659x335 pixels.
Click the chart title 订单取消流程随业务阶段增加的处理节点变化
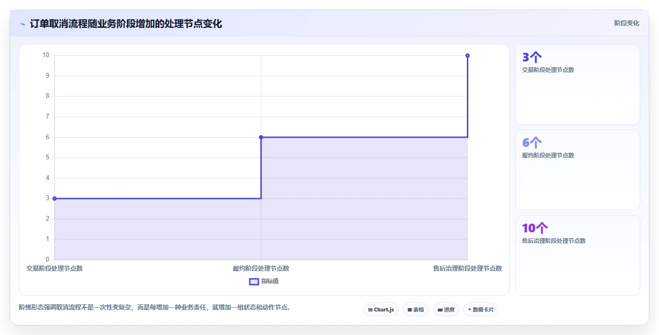(126, 24)
